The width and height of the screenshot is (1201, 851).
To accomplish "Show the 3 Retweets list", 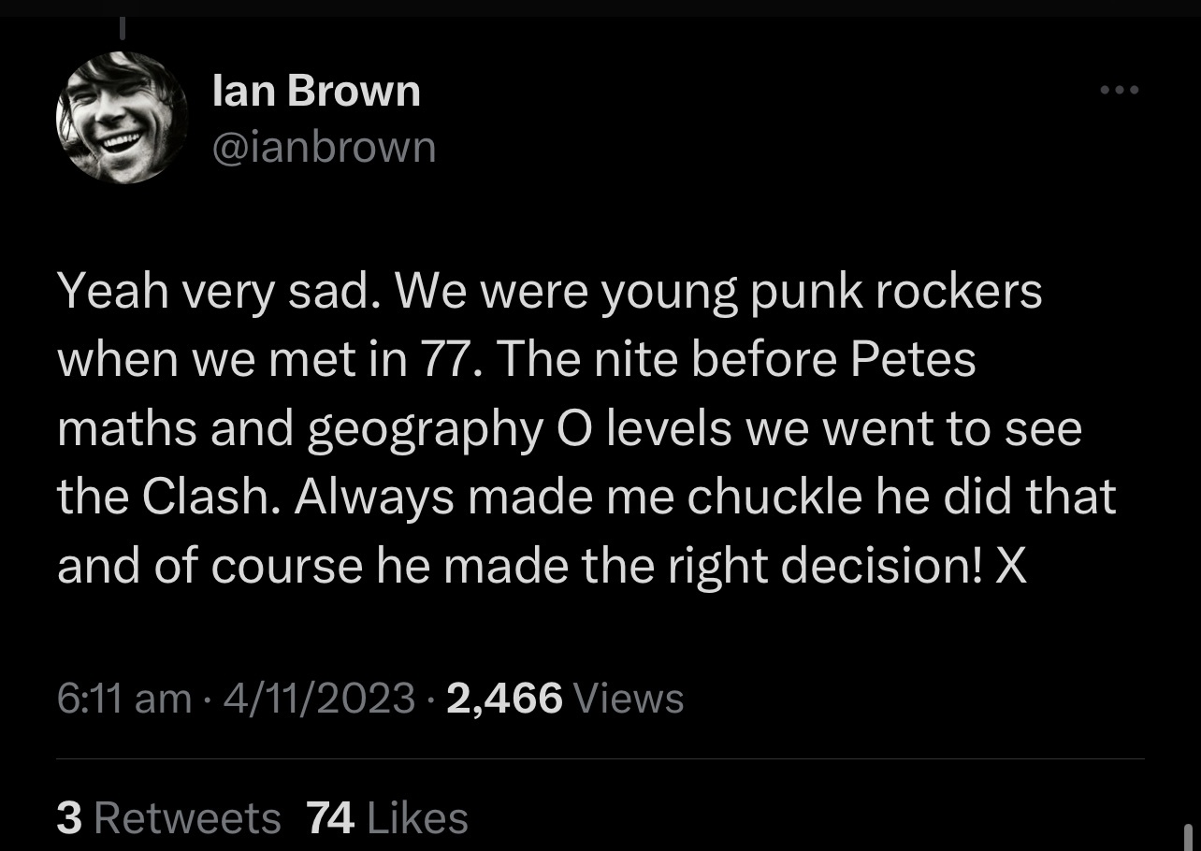I will (168, 818).
